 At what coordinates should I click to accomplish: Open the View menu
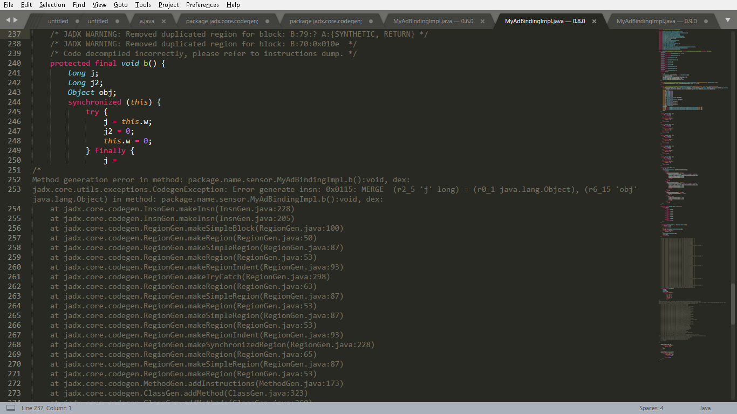tap(99, 5)
